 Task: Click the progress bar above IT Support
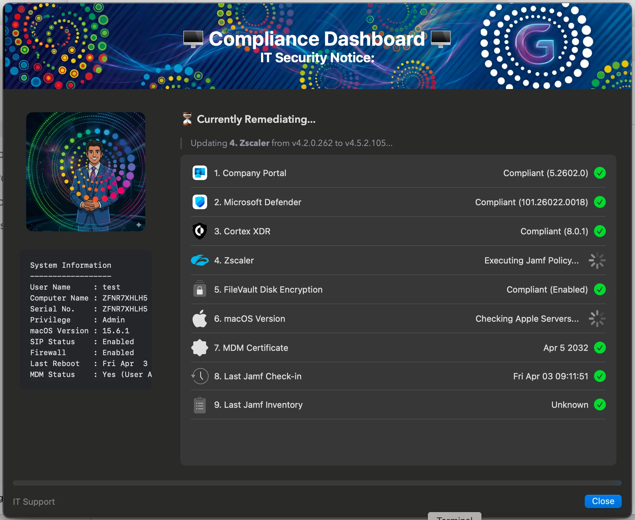(x=317, y=483)
